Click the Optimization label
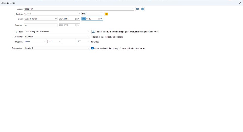 pos(17,48)
